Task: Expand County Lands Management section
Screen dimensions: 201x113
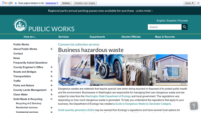Action: [x=52, y=90]
